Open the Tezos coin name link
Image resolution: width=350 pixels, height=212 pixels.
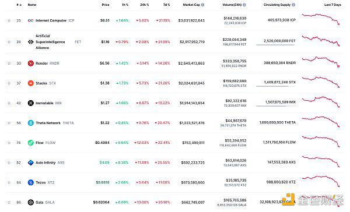click(x=41, y=182)
